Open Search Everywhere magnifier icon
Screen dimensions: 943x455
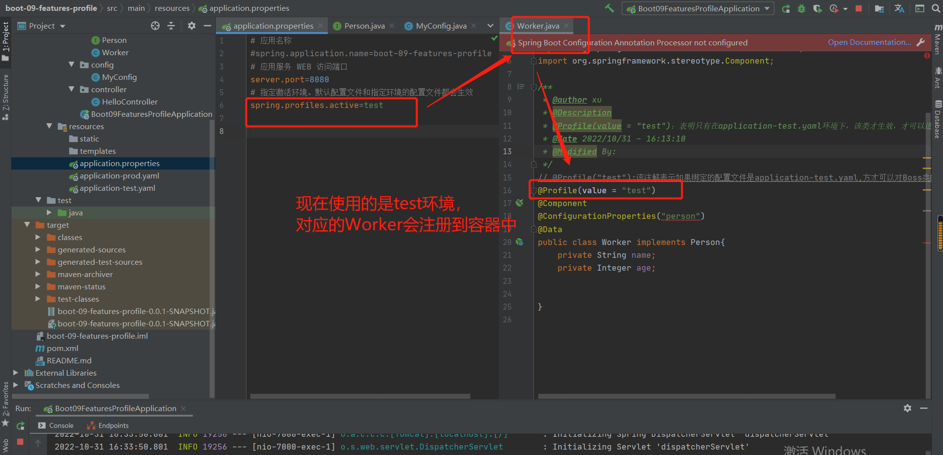[x=936, y=8]
